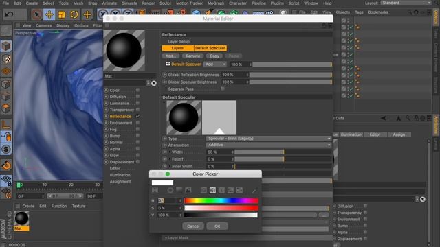Open the Type dropdown Specular - Blinn (Legacy)

tap(269, 139)
